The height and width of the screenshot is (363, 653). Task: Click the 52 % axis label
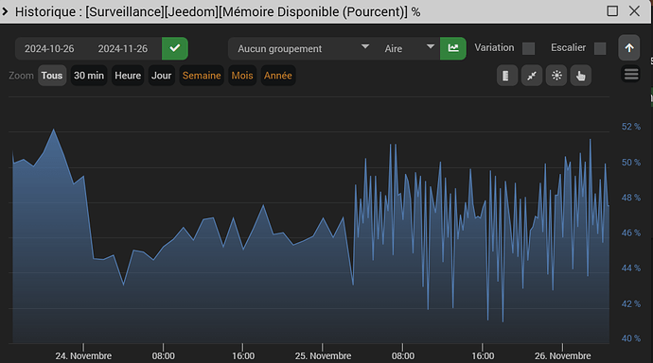tap(631, 127)
